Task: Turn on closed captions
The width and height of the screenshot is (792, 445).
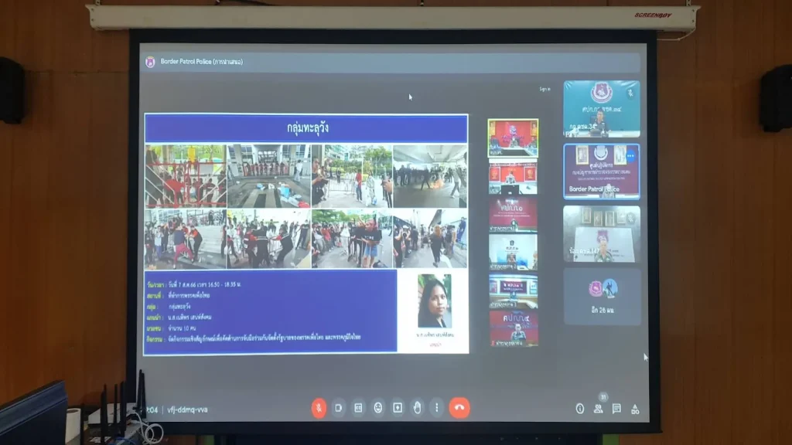Action: tap(358, 408)
